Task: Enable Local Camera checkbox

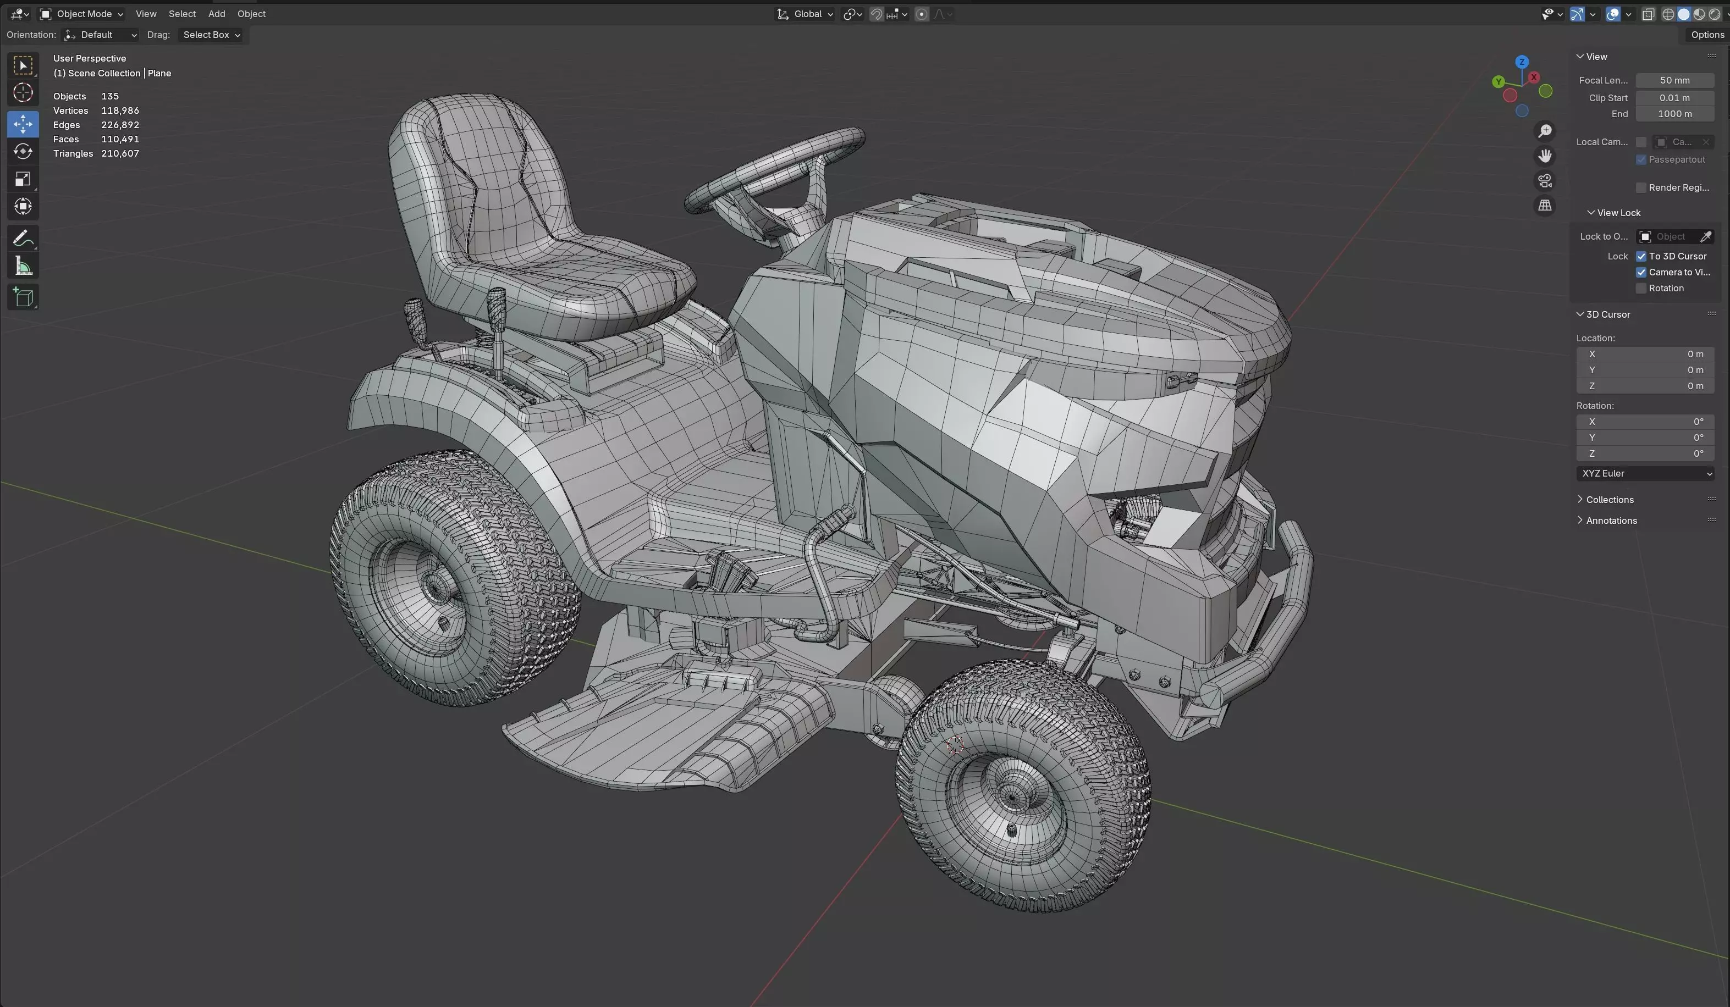Action: pyautogui.click(x=1641, y=142)
